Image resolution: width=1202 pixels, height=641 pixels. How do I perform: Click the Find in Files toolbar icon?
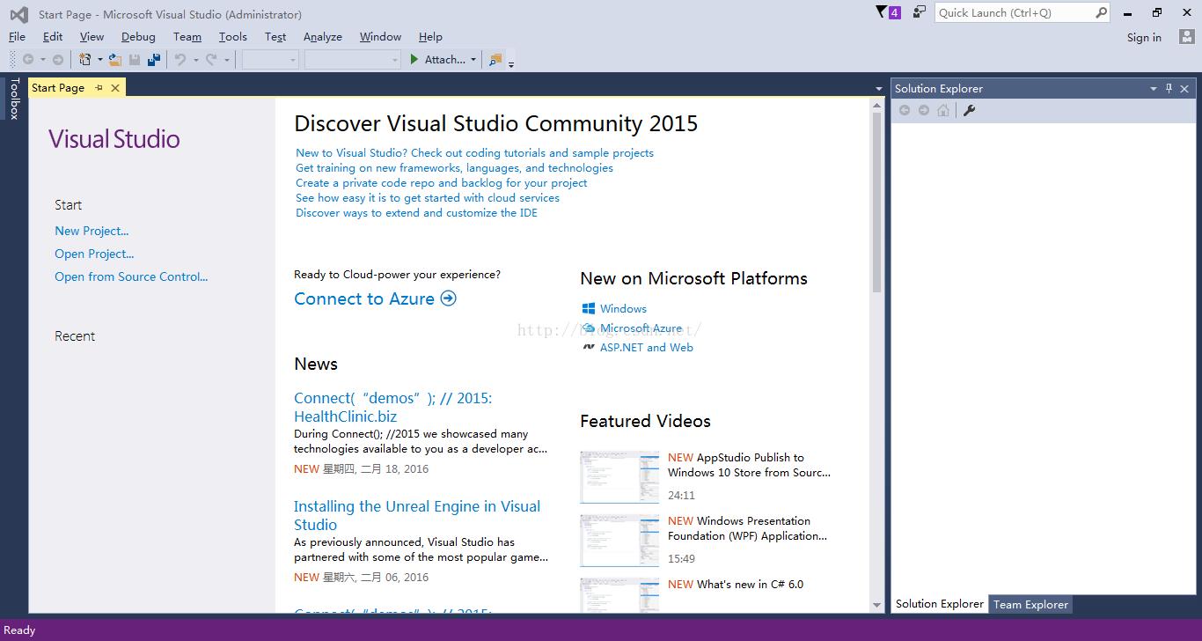tap(495, 60)
